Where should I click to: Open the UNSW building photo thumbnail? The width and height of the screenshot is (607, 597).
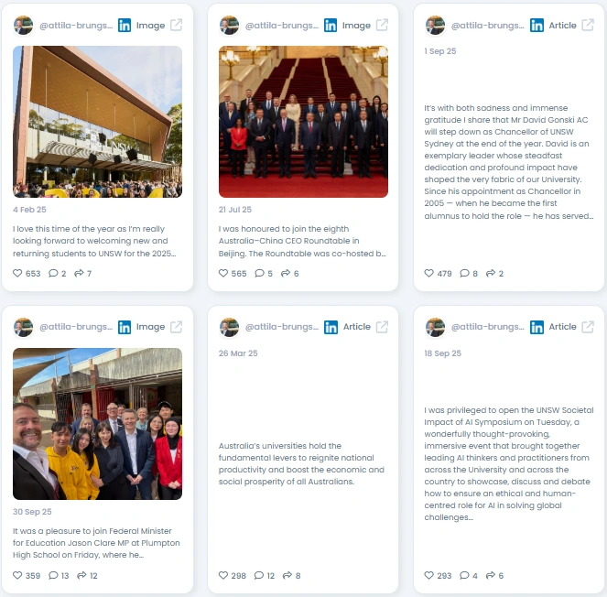pos(98,122)
